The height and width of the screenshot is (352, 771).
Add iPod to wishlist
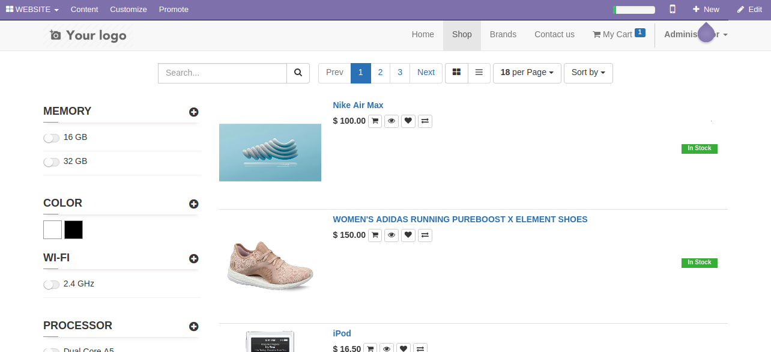pyautogui.click(x=404, y=348)
